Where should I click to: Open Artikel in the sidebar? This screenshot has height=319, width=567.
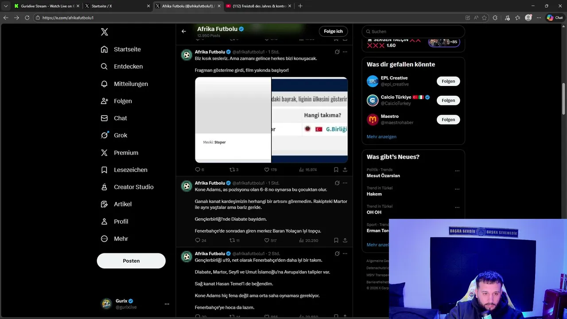coord(116,204)
